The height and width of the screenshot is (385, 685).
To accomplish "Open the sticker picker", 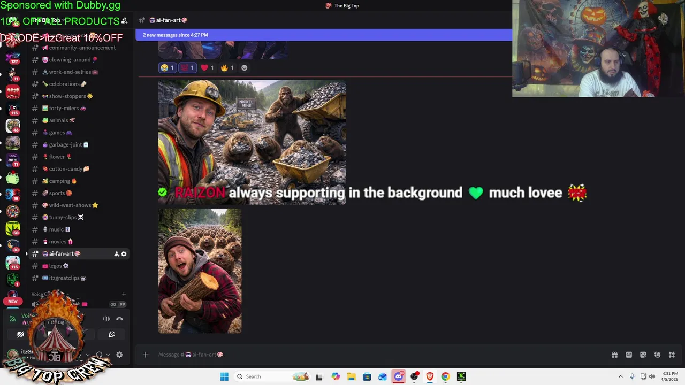I will [x=643, y=355].
